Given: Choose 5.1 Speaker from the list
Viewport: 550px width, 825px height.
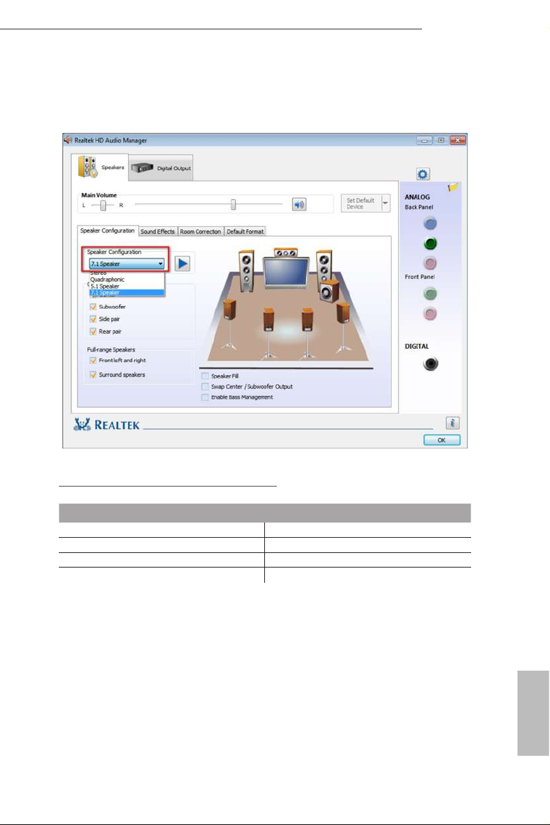Looking at the screenshot, I should pos(127,287).
